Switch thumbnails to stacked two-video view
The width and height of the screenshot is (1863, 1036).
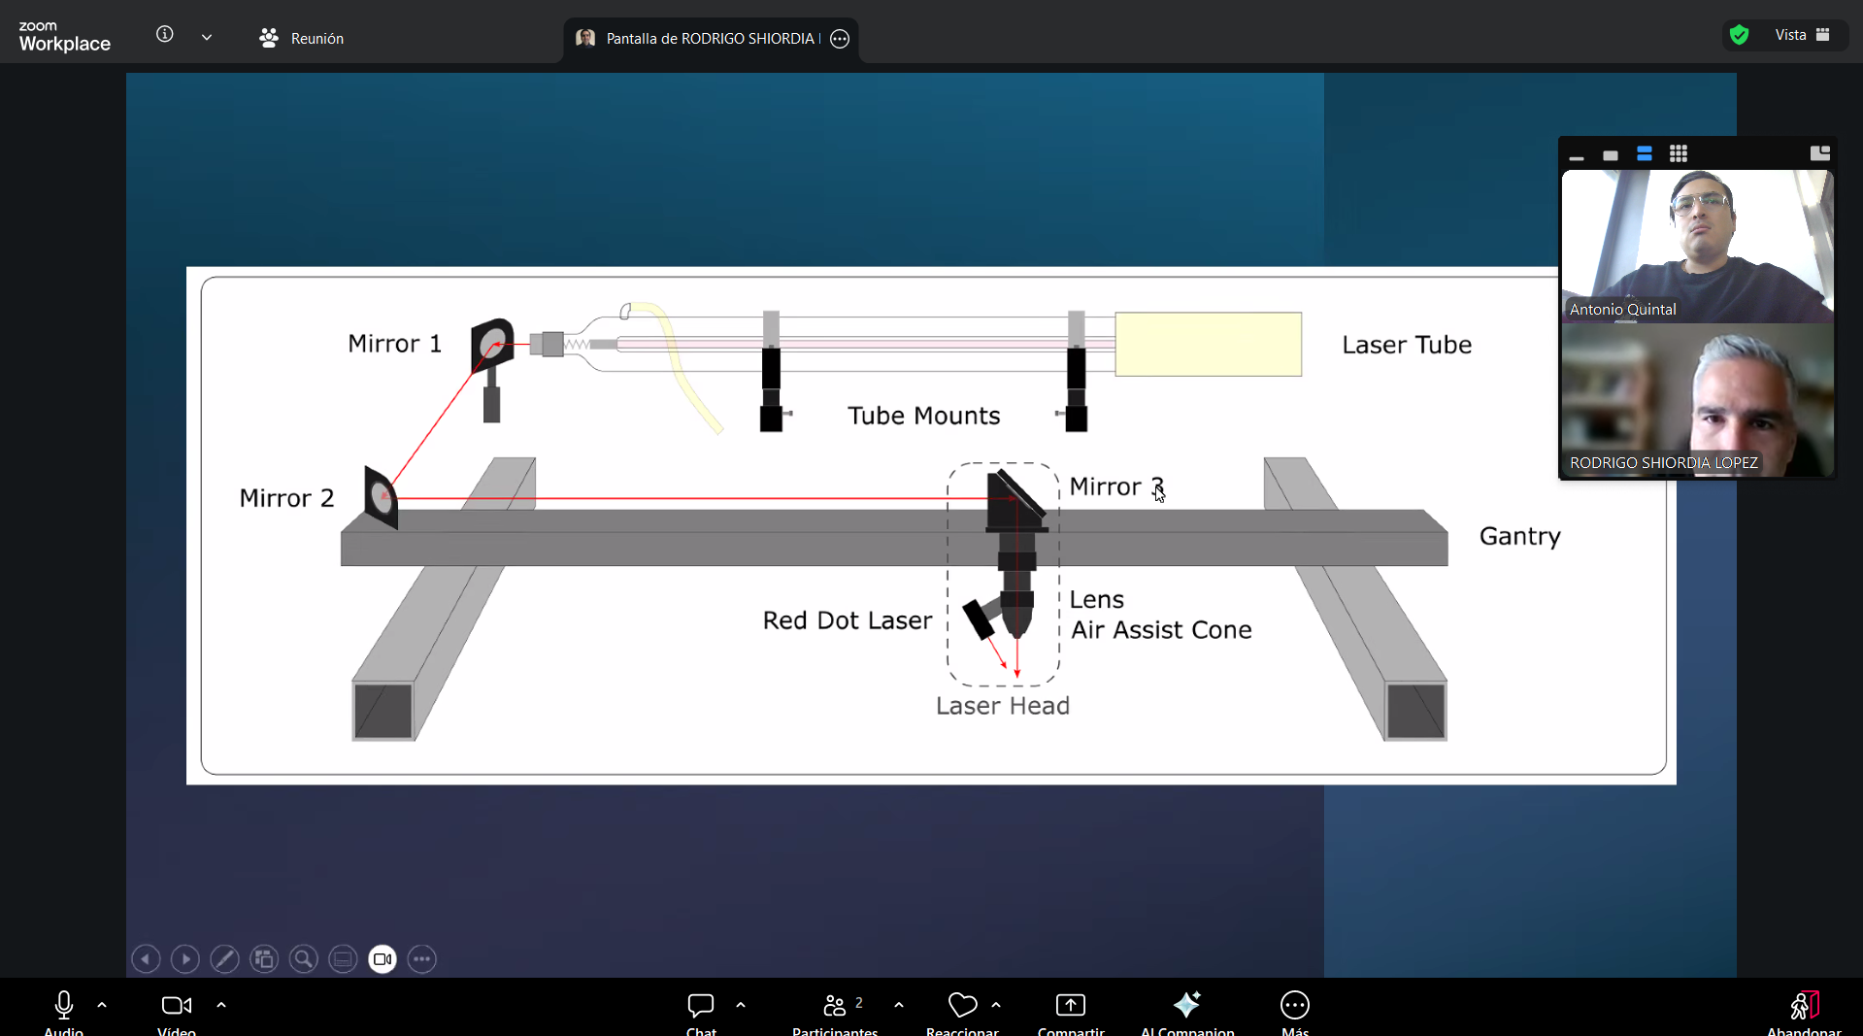[1645, 154]
